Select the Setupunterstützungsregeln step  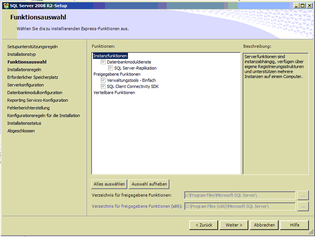(x=32, y=47)
